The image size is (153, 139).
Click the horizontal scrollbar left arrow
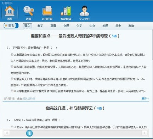(7, 133)
